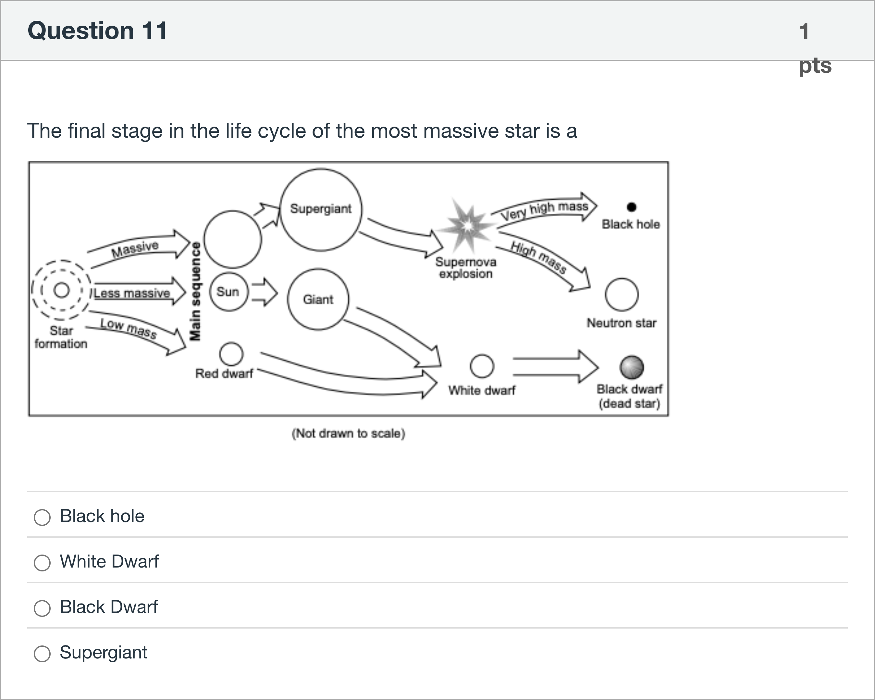Click the "Question 11" heading

click(x=97, y=31)
